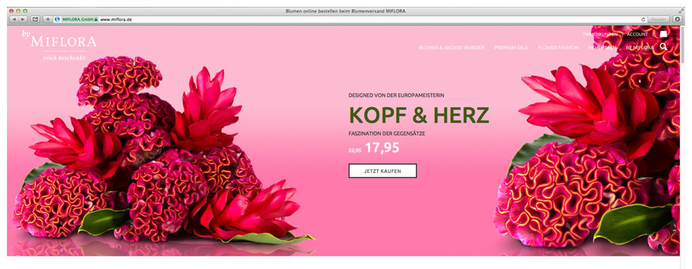Go to Firmenkunden link

600,34
